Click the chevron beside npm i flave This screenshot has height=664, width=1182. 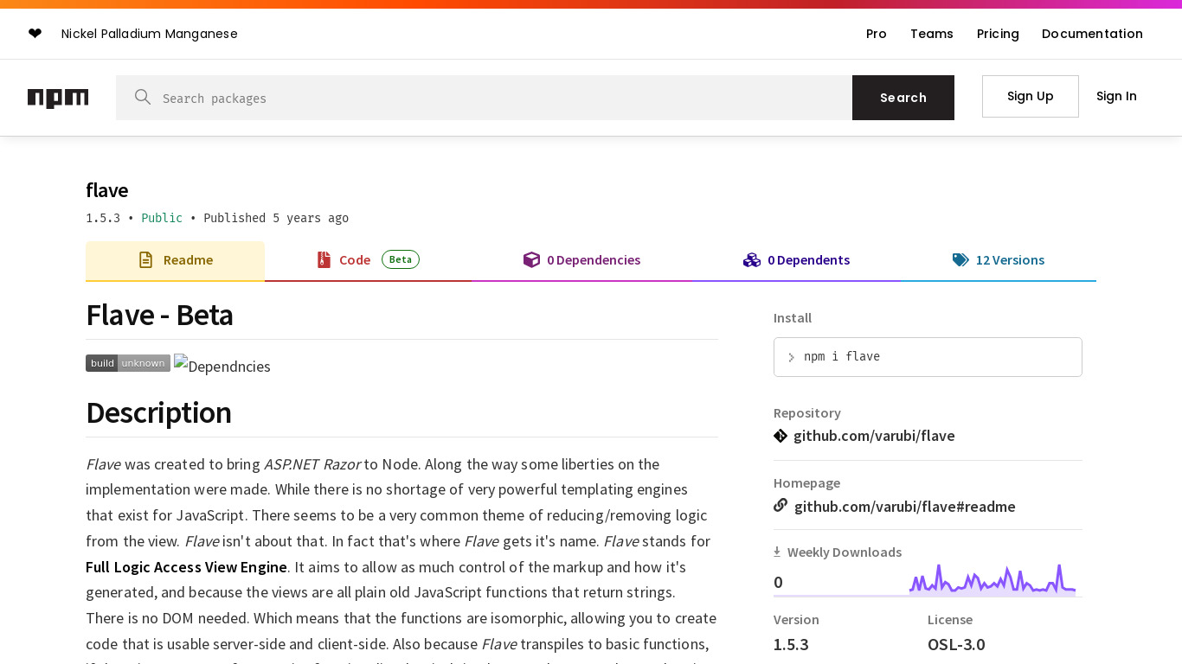[x=791, y=357]
